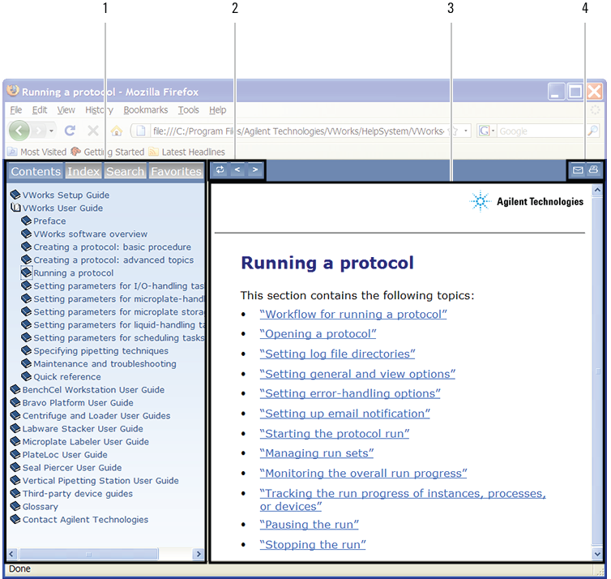Open "Setting general and view options" link

357,374
